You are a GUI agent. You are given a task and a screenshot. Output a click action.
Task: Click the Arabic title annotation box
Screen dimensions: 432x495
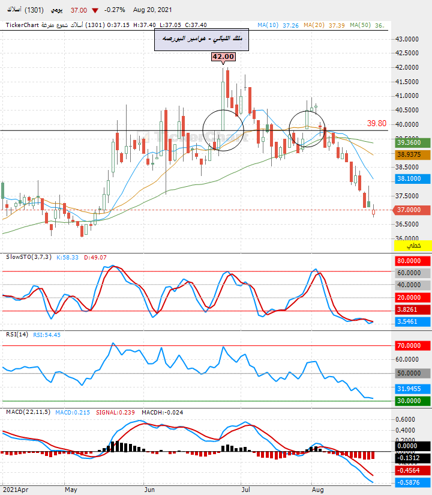[x=202, y=40]
